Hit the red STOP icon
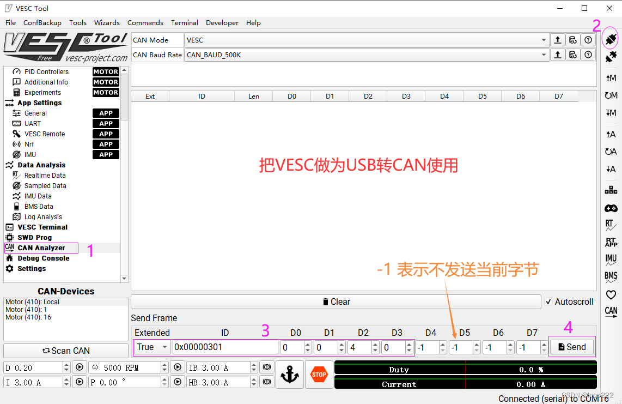The image size is (622, 404). tap(319, 375)
